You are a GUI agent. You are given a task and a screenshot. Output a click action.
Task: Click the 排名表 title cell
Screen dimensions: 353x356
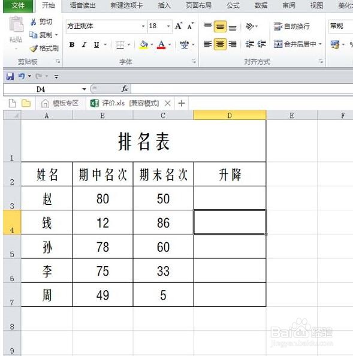[143, 141]
